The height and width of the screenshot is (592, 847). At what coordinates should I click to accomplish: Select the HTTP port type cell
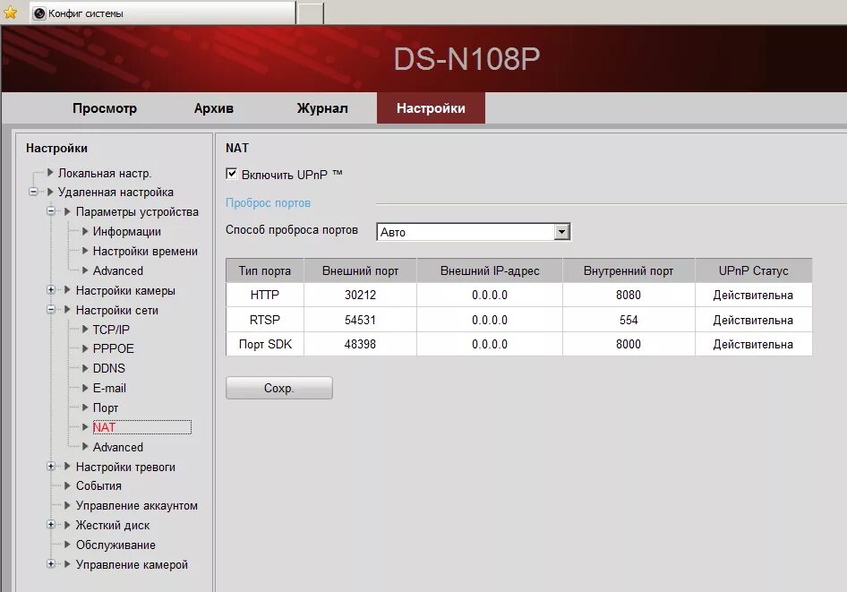click(265, 295)
